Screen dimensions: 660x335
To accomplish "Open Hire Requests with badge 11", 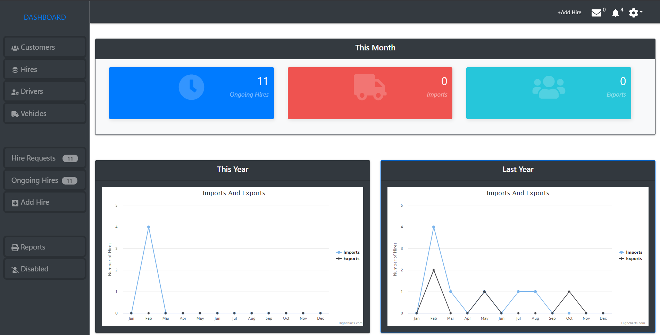I will [x=45, y=158].
